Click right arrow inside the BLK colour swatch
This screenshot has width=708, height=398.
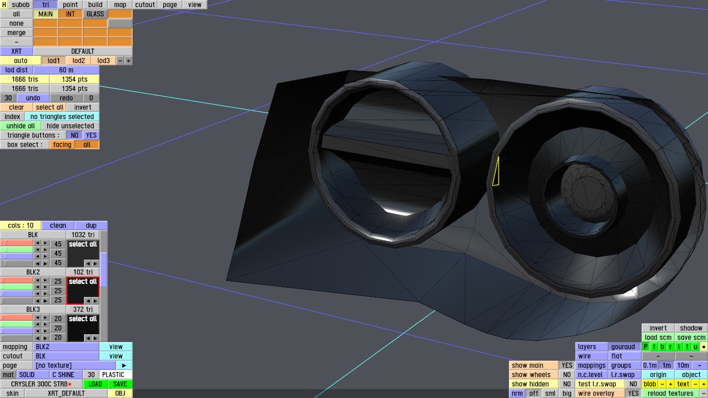tap(95, 263)
